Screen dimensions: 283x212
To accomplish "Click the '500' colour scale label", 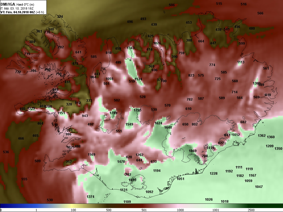I will (109, 210).
